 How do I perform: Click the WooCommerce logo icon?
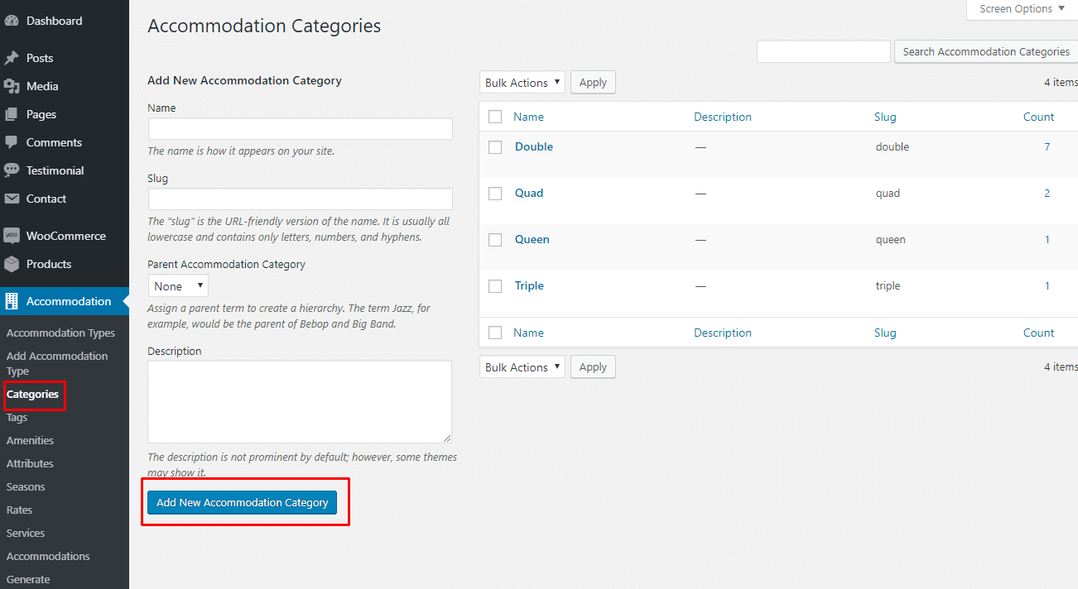12,236
